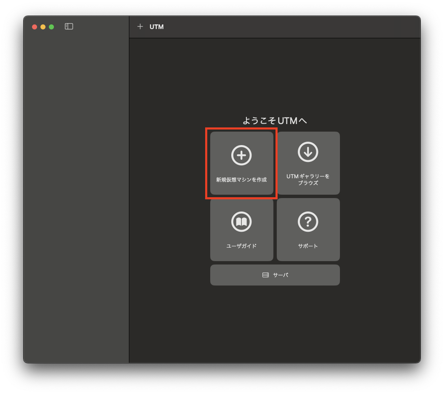Toggle the sidebar visibility icon
This screenshot has width=444, height=394.
69,26
